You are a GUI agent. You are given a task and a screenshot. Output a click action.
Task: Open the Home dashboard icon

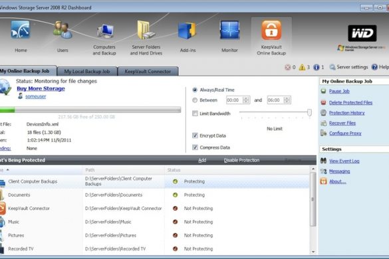click(x=21, y=30)
